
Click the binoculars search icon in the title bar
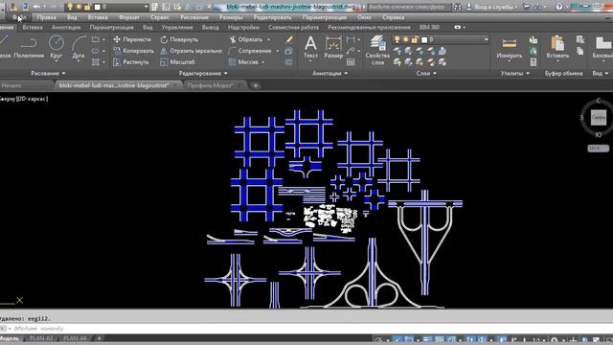457,7
